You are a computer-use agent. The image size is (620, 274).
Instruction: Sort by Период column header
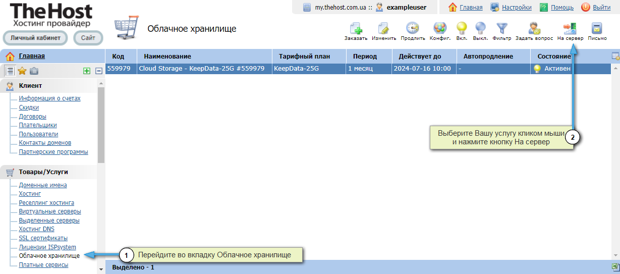pos(369,56)
